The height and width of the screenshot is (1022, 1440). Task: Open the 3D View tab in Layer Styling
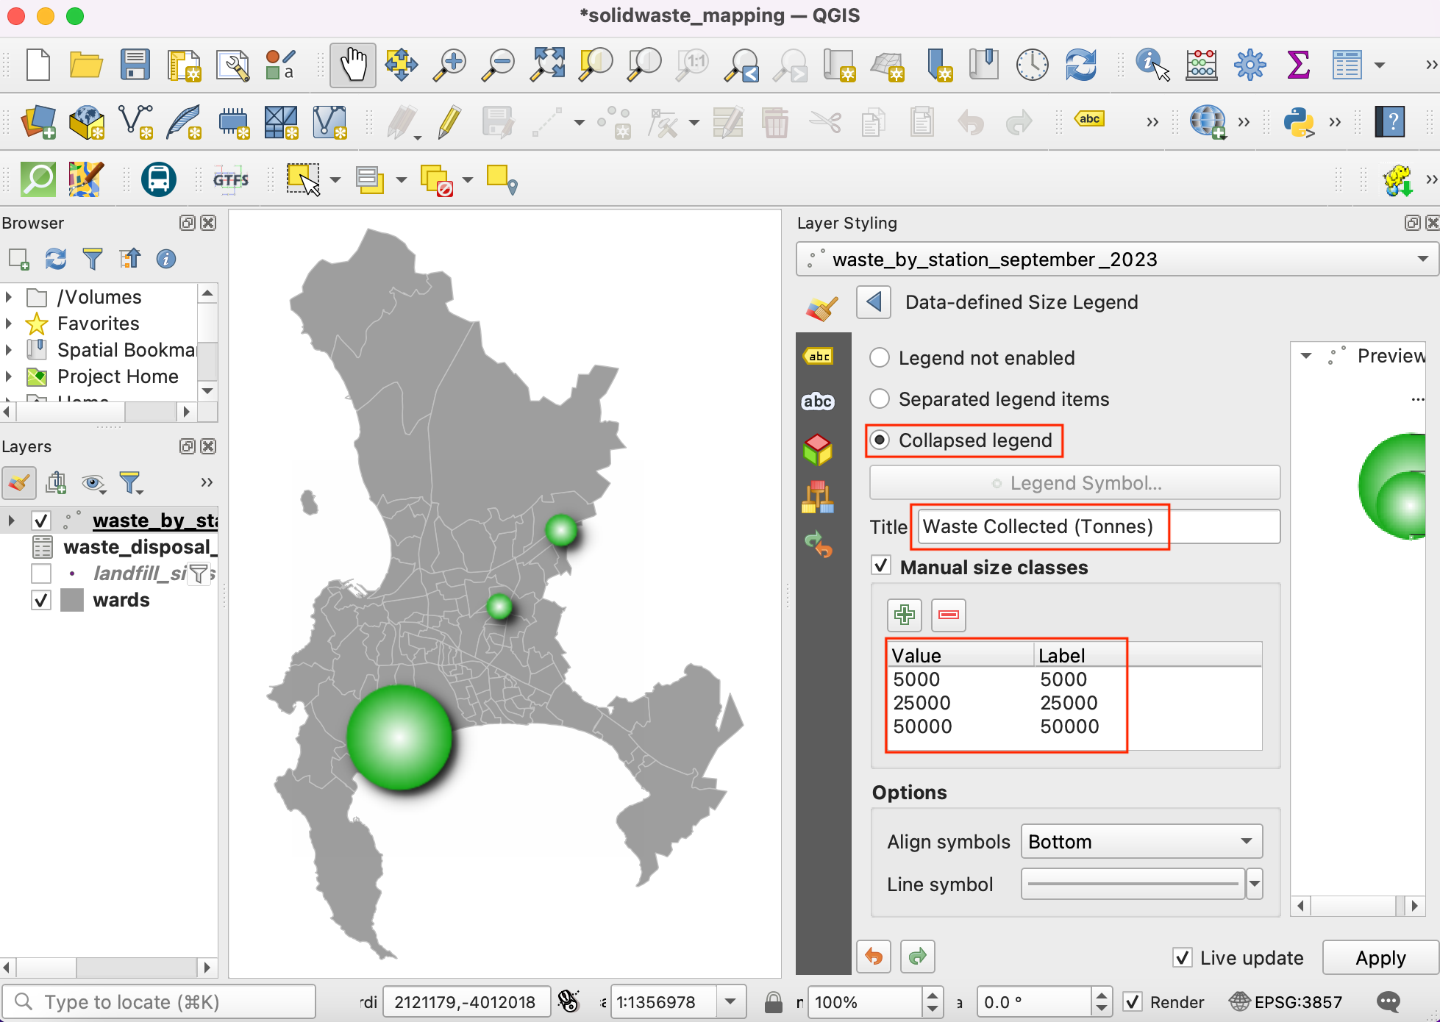click(818, 449)
